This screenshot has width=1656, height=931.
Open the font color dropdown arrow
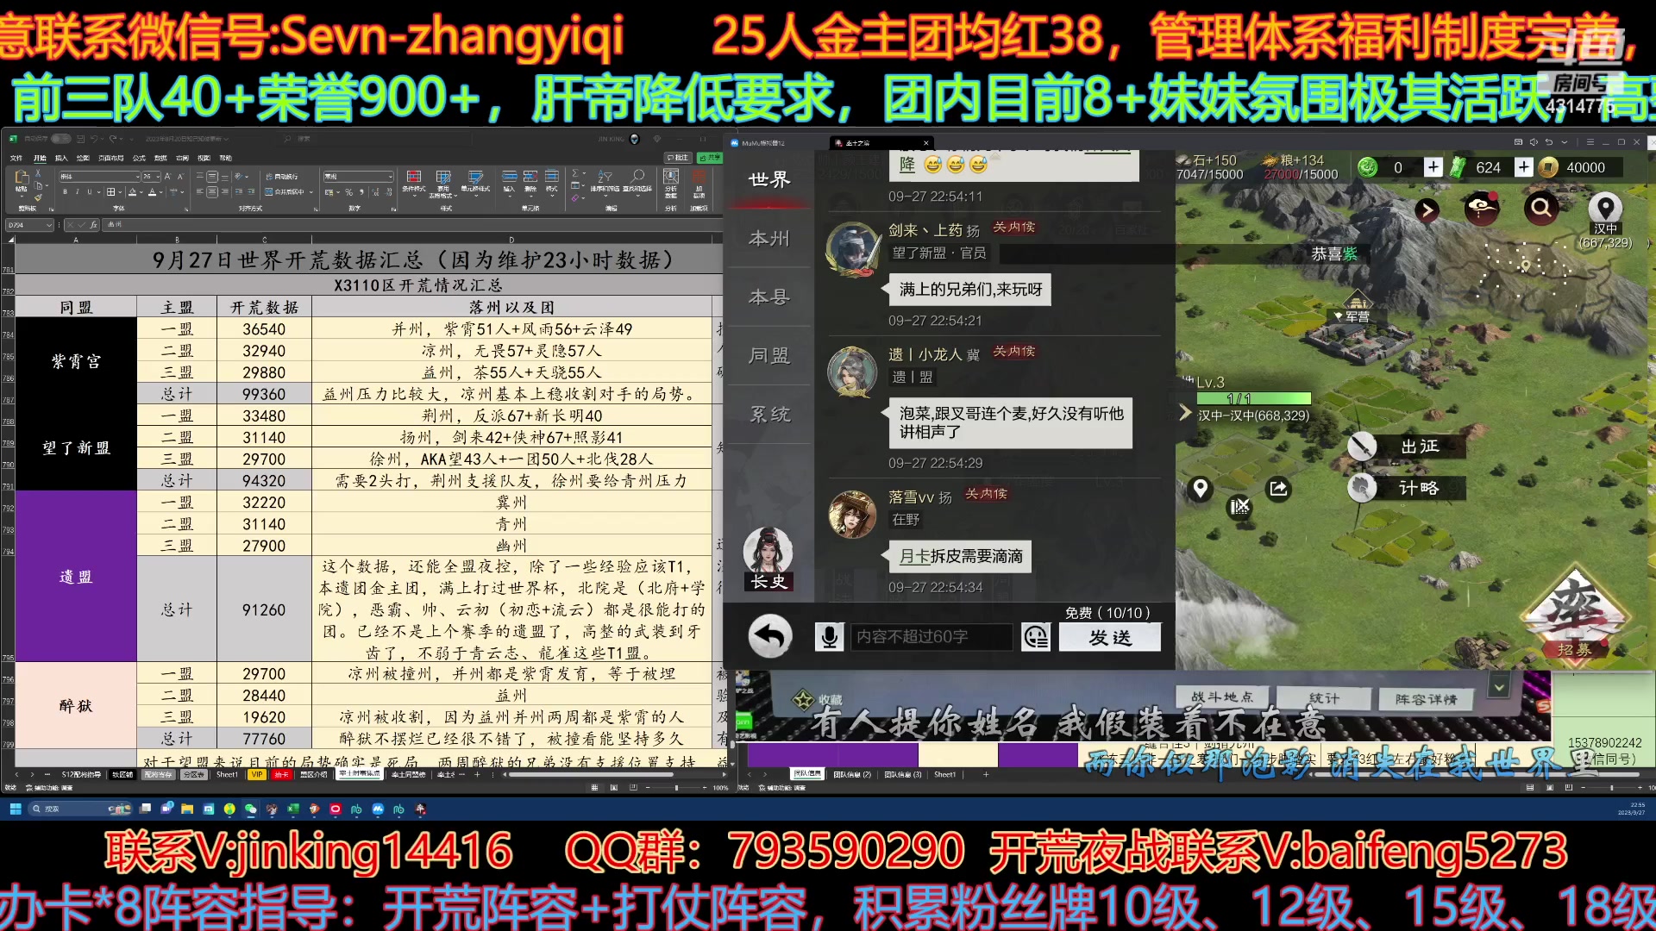(160, 191)
